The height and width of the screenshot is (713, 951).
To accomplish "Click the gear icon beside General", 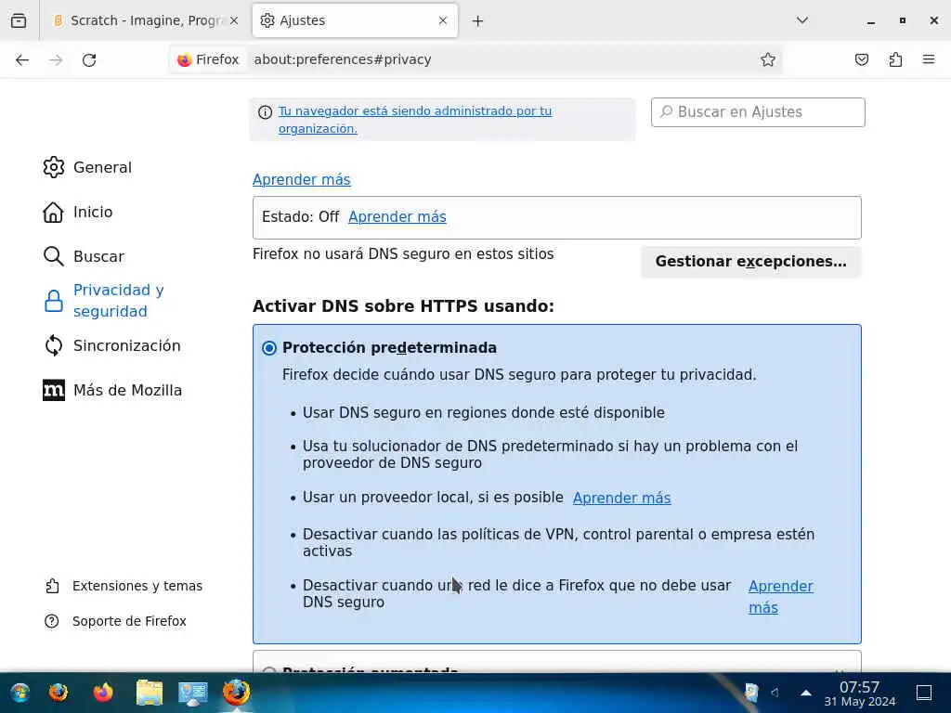I will (x=53, y=167).
